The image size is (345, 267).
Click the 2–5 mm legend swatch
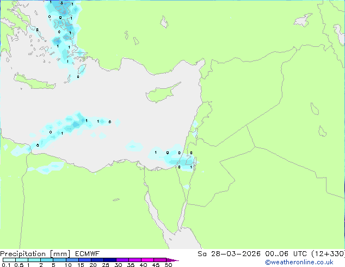point(47,260)
